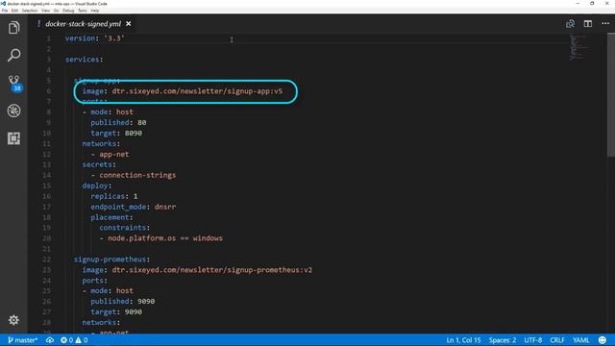This screenshot has height=346, width=615.
Task: Click UTF-8 encoding selector
Action: pos(532,340)
